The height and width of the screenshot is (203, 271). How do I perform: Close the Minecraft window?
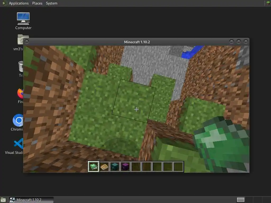pyautogui.click(x=246, y=41)
